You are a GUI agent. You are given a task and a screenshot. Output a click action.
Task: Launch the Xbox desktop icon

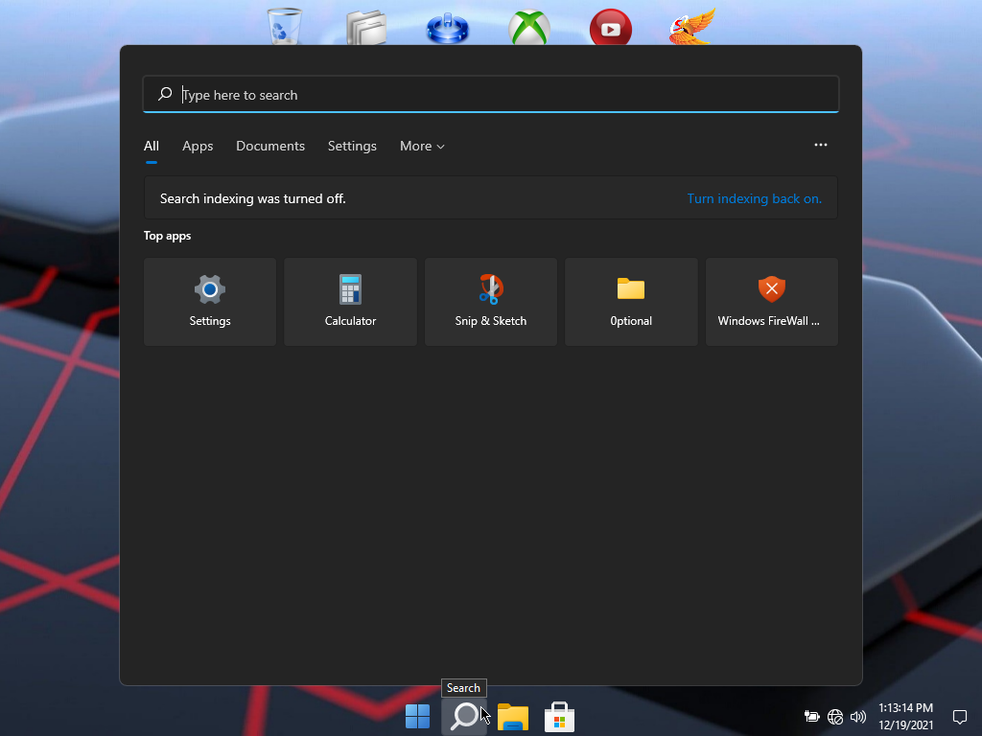pyautogui.click(x=529, y=28)
